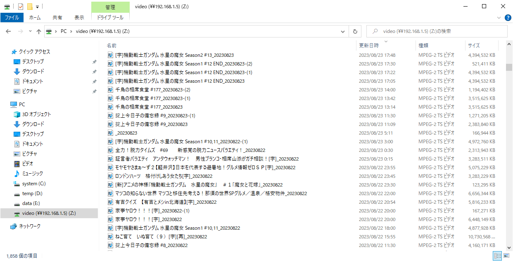Click the ダウンロード icon under Quick Access
Image resolution: width=513 pixels, height=261 pixels.
(x=17, y=72)
